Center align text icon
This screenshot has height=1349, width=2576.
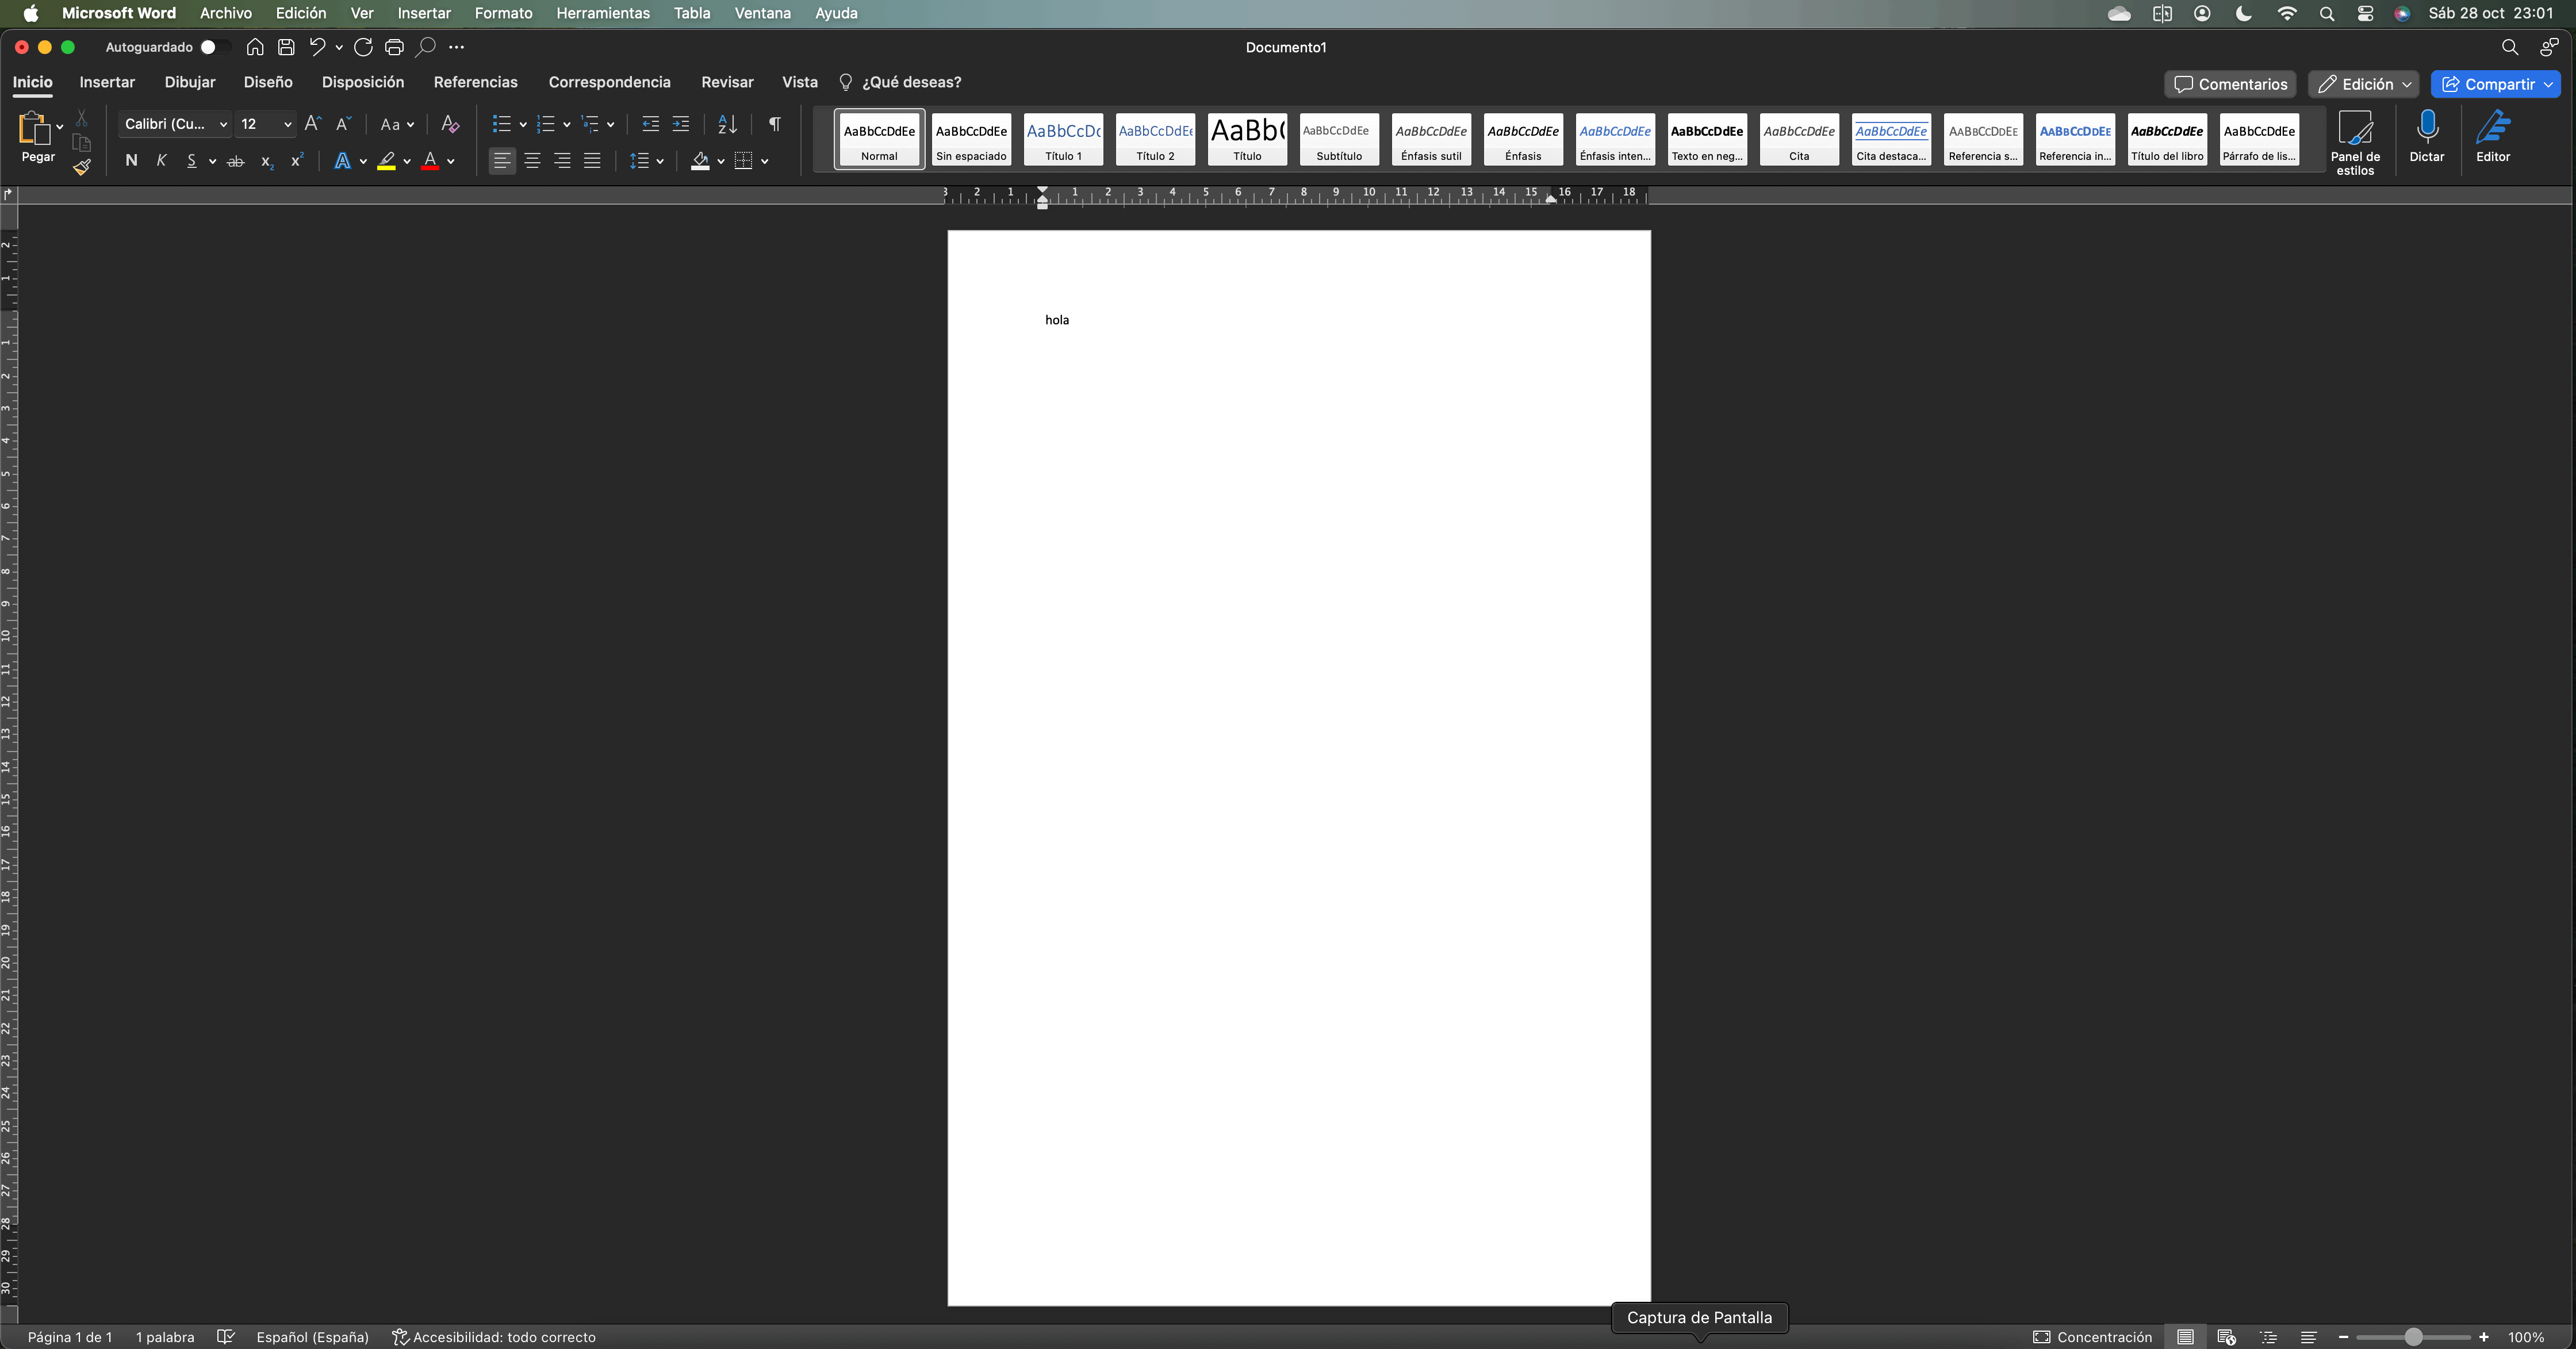coord(533,161)
